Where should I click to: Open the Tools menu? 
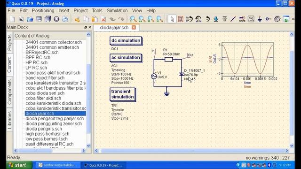pos(97,10)
